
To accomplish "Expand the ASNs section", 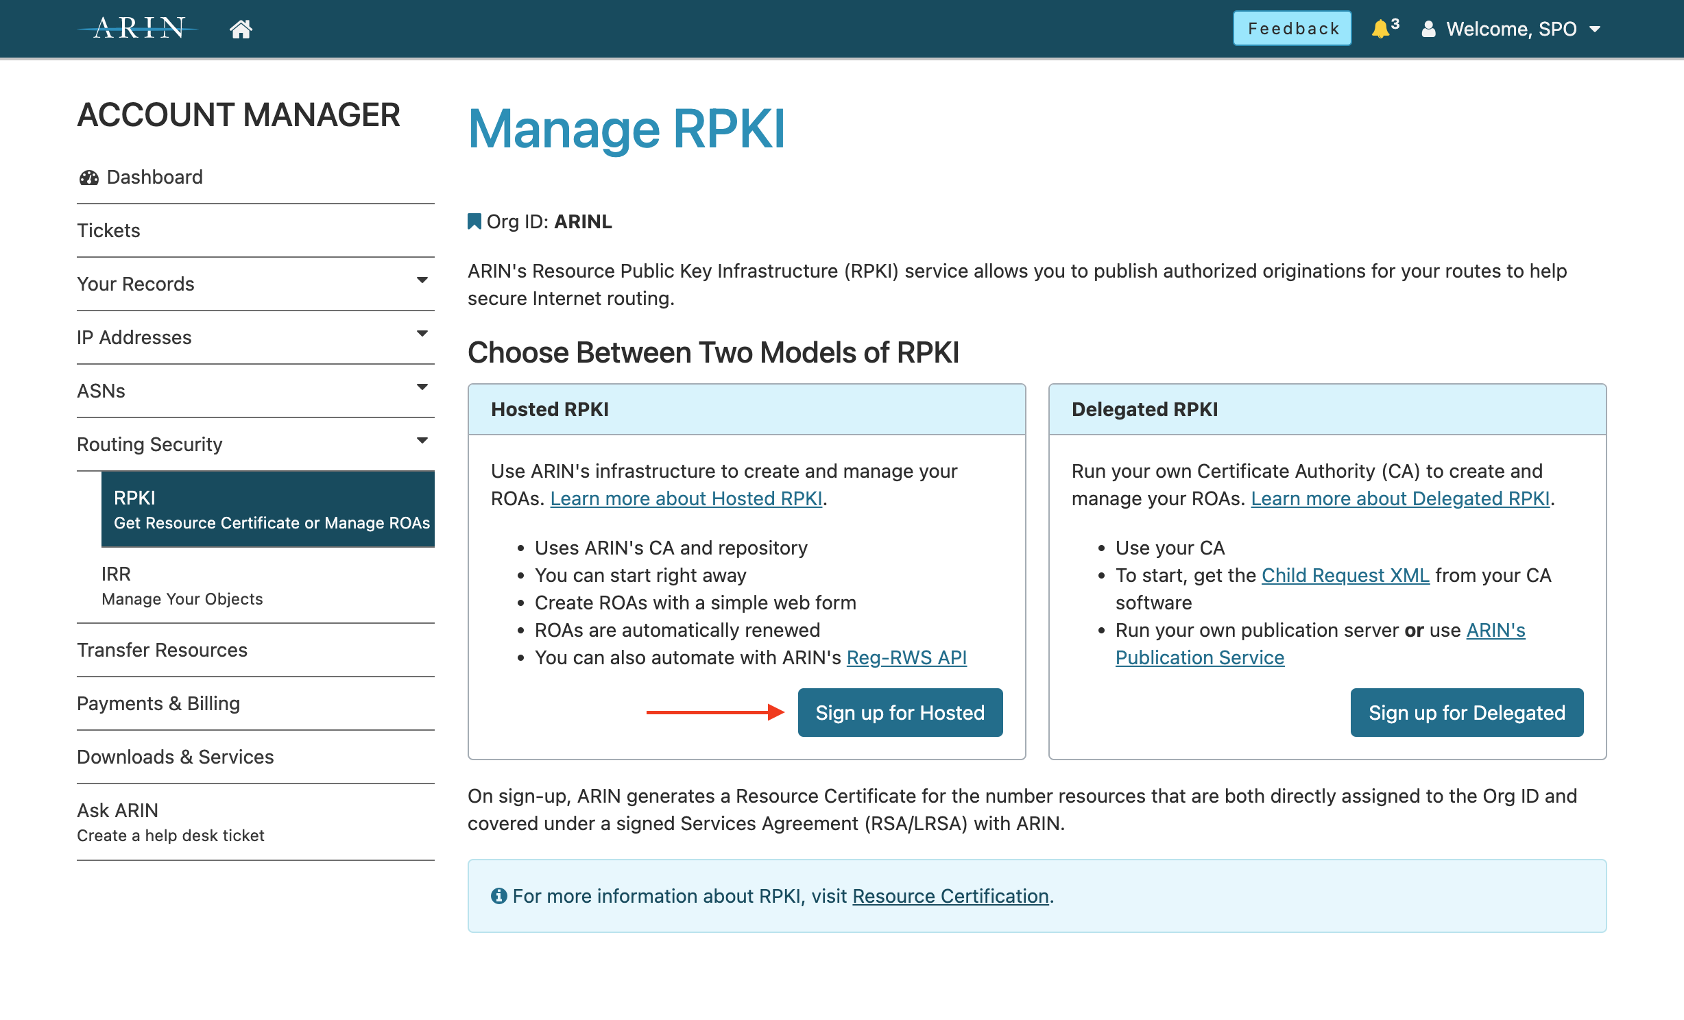I will pyautogui.click(x=255, y=391).
